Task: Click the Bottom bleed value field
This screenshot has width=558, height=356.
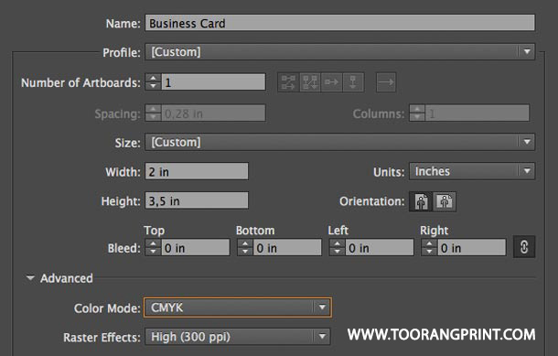Action: [287, 248]
